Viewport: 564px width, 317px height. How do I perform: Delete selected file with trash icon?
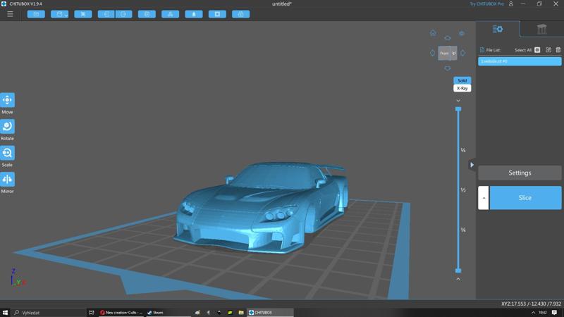pos(558,50)
